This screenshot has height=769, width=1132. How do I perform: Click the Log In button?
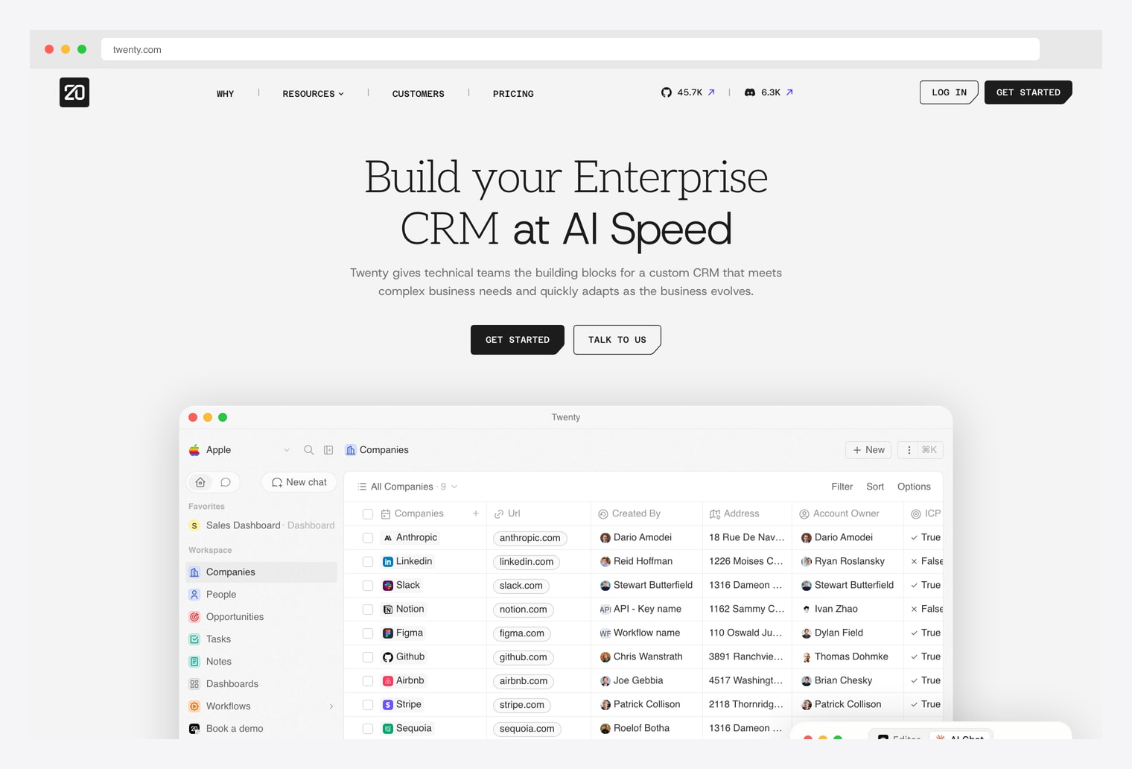(x=949, y=92)
